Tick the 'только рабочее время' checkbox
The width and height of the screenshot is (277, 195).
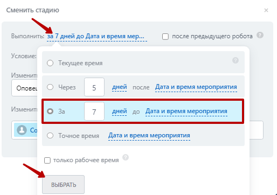coord(47,160)
